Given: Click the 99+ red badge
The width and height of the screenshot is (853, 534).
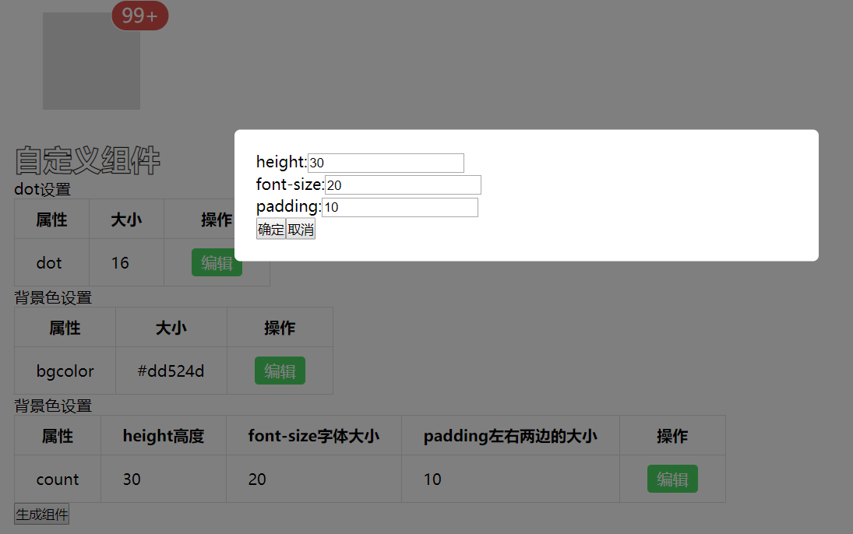Looking at the screenshot, I should pos(139,16).
